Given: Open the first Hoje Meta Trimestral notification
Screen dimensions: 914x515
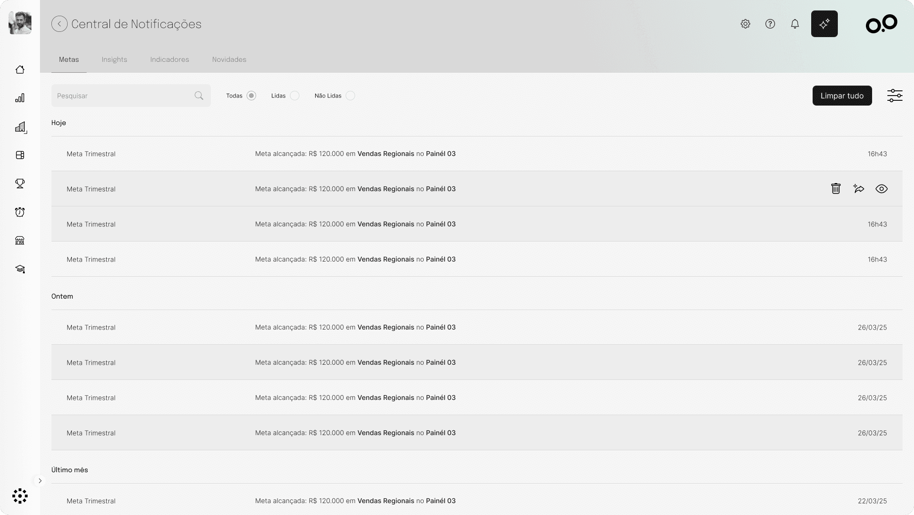Looking at the screenshot, I should [x=477, y=154].
